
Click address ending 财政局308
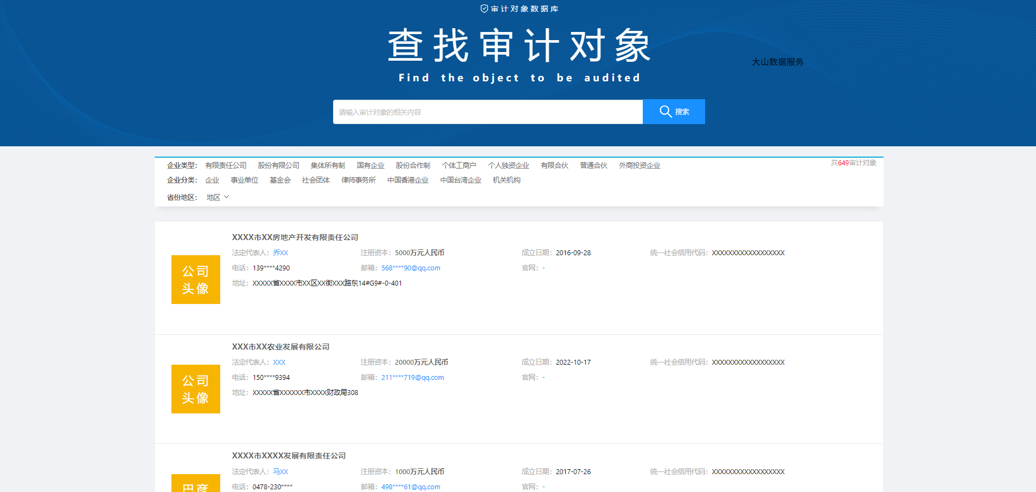coord(305,392)
